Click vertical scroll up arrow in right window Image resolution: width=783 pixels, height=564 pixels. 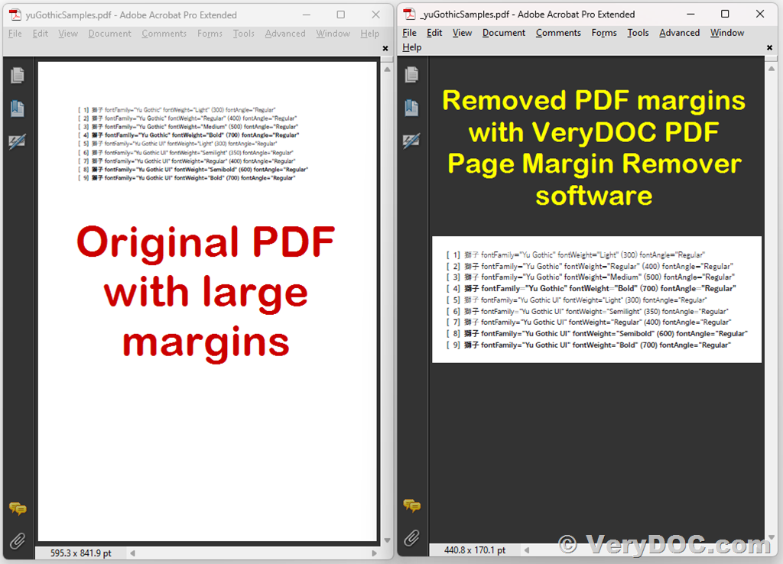pyautogui.click(x=772, y=68)
